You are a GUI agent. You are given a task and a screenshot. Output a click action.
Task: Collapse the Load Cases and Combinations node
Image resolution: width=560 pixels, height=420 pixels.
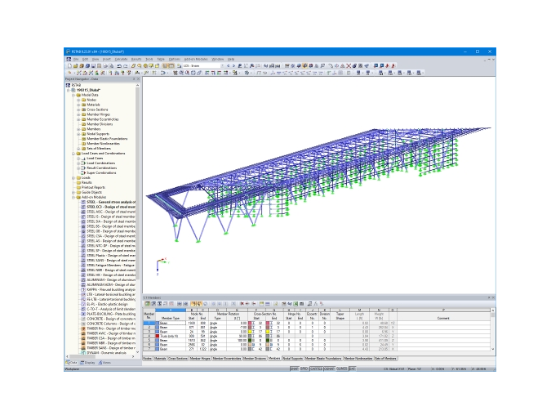click(x=73, y=154)
